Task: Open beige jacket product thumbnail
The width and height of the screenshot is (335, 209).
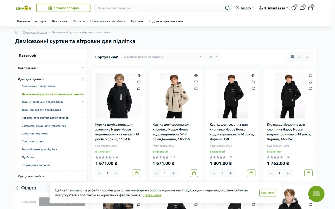Action: point(175,96)
